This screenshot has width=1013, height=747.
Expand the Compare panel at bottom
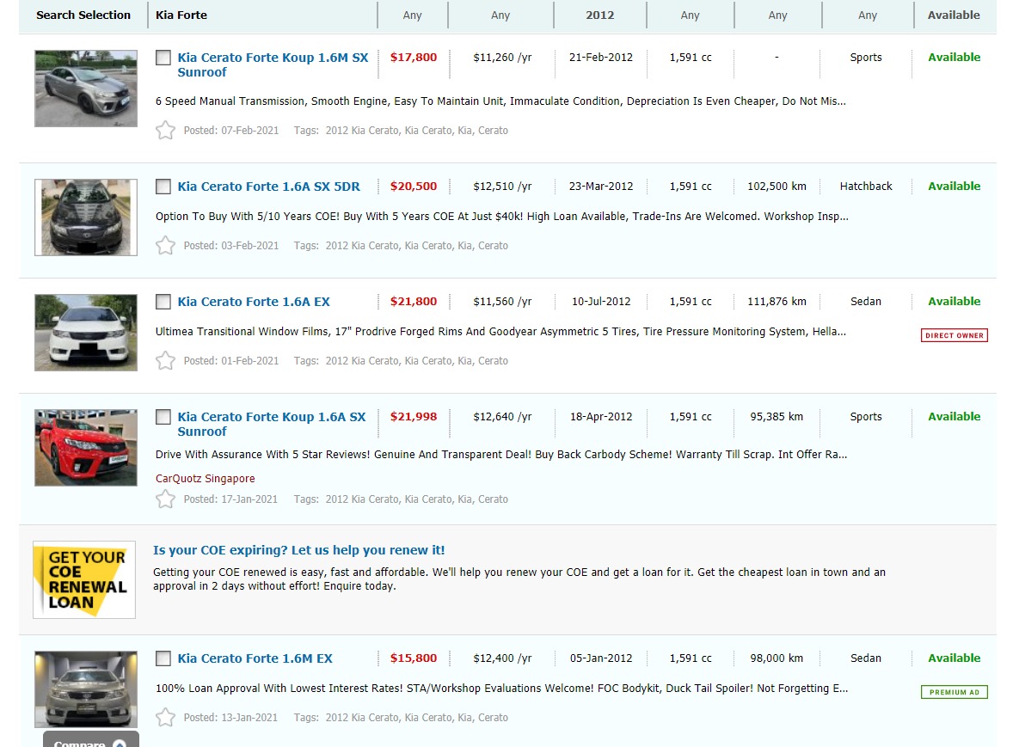(x=90, y=741)
